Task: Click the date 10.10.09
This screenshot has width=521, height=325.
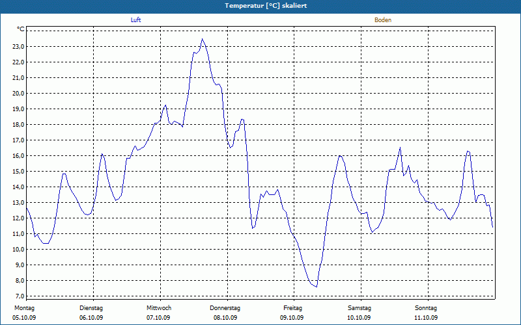Action: (359, 318)
